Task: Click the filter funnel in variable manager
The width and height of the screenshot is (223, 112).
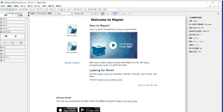Action: (21, 43)
